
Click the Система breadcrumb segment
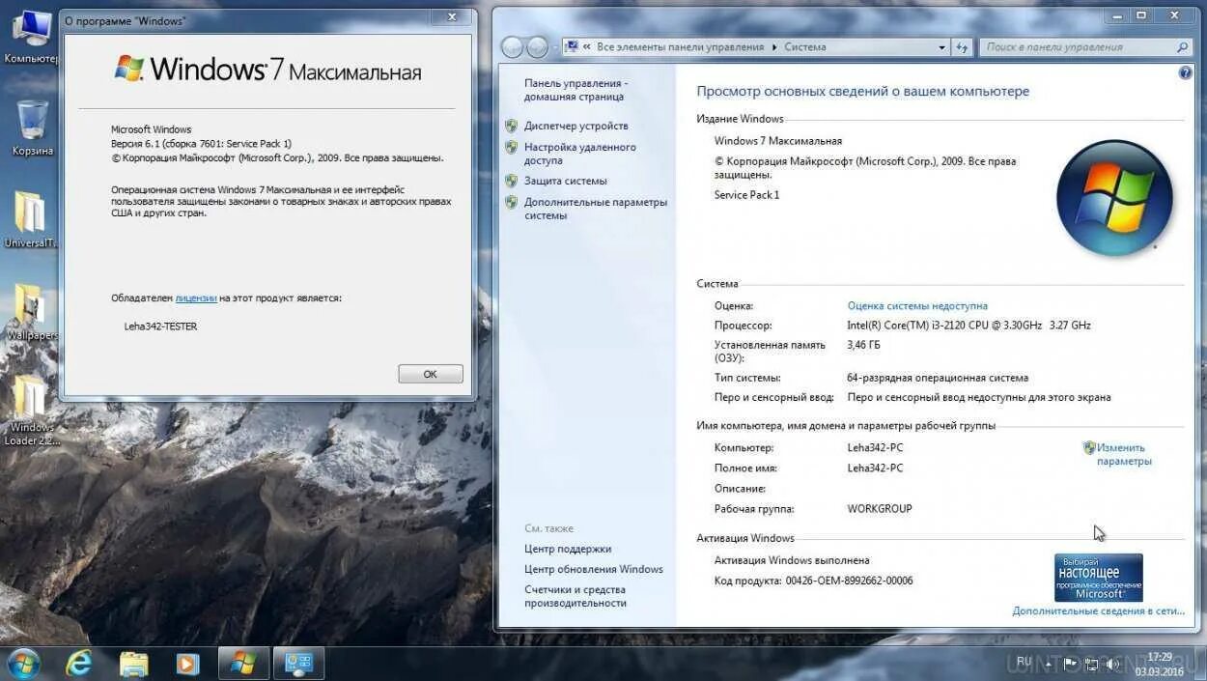(804, 47)
